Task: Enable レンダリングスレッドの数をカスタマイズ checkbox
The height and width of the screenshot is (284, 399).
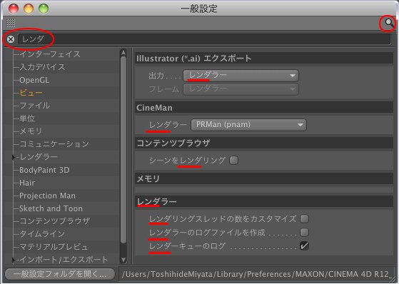Action: coord(304,219)
